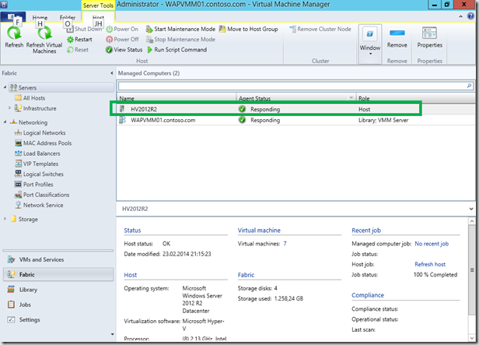This screenshot has height=345, width=479.
Task: Open the Window dropdown in ribbon
Action: coord(370,44)
